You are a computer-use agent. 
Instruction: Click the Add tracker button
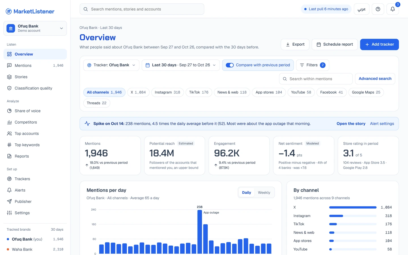[379, 44]
